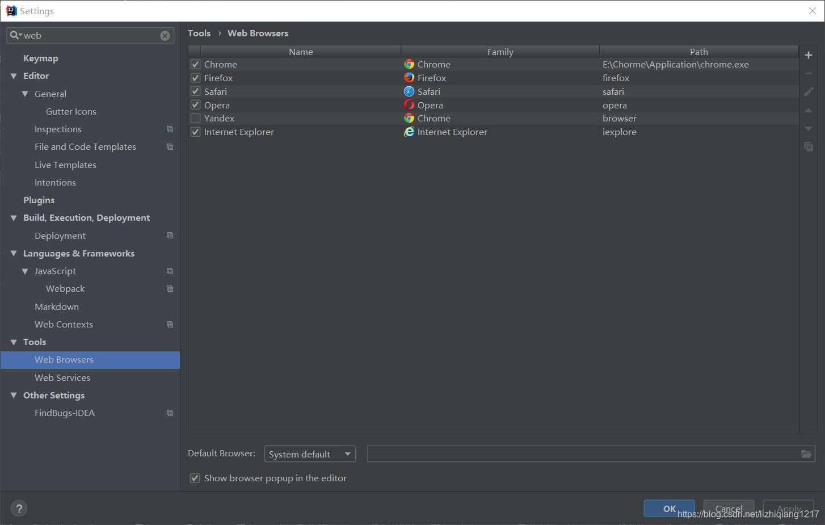Click the Edit browser pencil icon
The height and width of the screenshot is (525, 825).
809,91
